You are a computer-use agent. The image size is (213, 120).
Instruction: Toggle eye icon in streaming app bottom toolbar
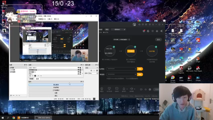pos(146,89)
